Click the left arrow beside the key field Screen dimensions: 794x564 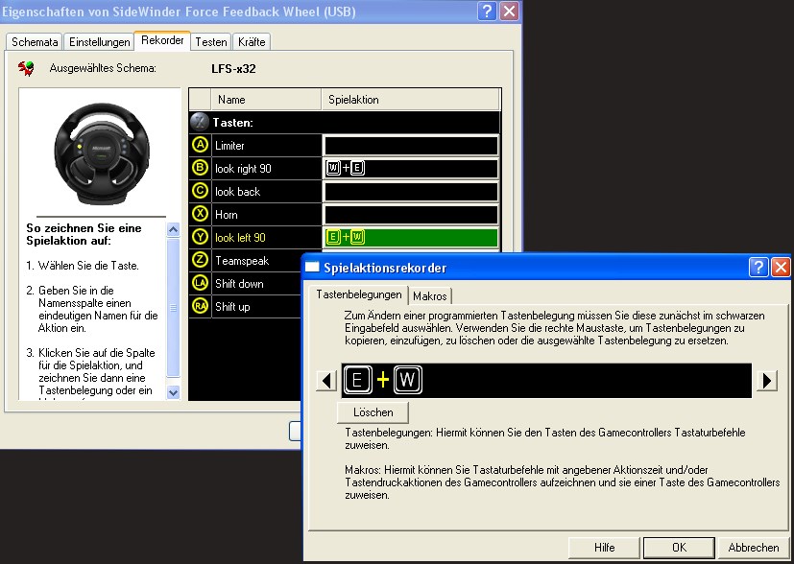[x=326, y=381]
